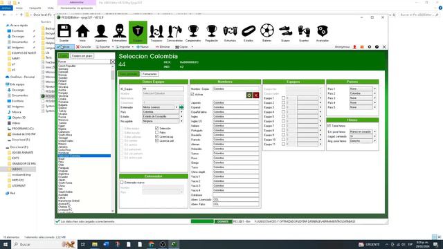Toggle the Licencia unif checkbox
Screen dimensions: 443x249
pyautogui.click(x=157, y=140)
